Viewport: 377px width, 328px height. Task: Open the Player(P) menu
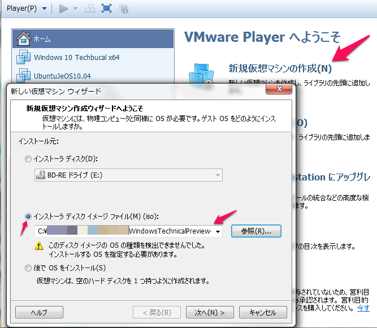pyautogui.click(x=26, y=8)
